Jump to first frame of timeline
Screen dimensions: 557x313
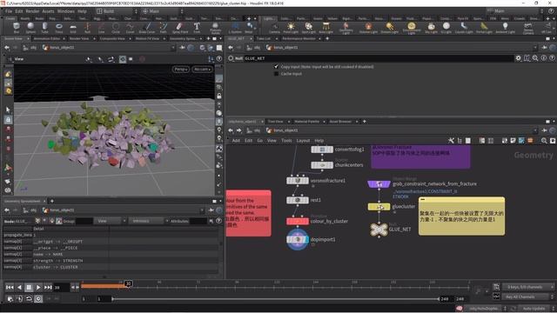point(10,287)
